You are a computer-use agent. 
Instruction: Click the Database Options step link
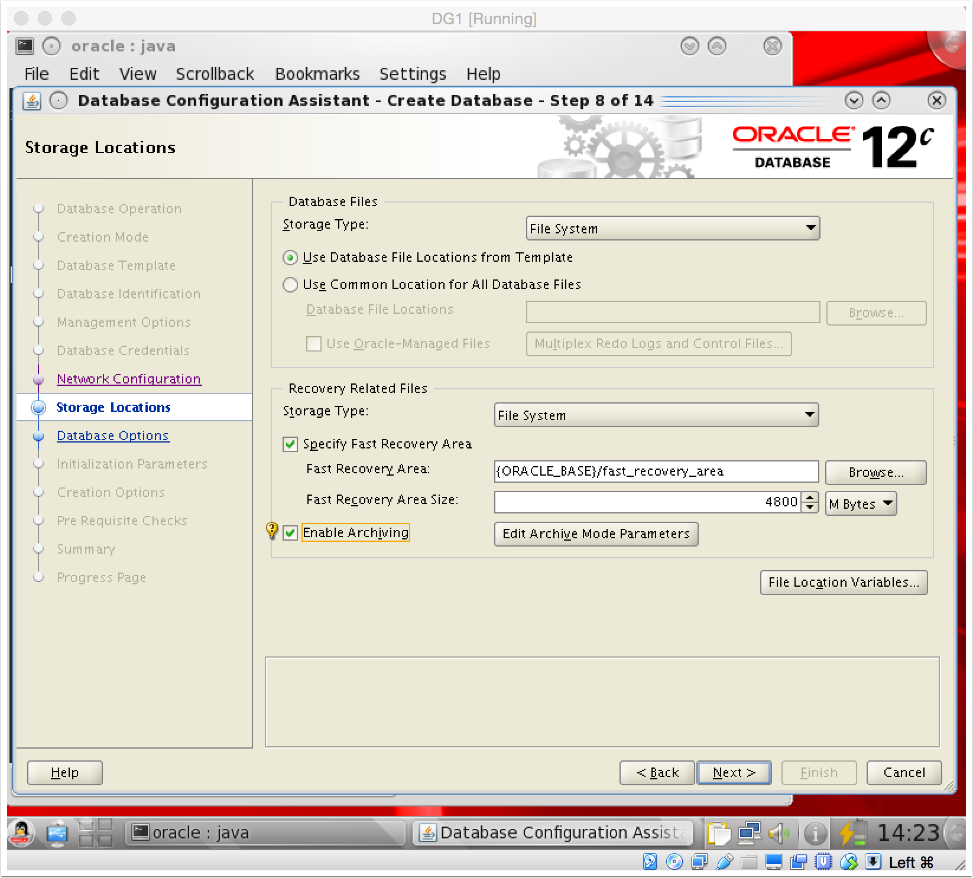pyautogui.click(x=113, y=436)
